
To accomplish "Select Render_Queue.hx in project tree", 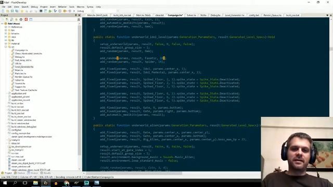I will (x=23, y=77).
